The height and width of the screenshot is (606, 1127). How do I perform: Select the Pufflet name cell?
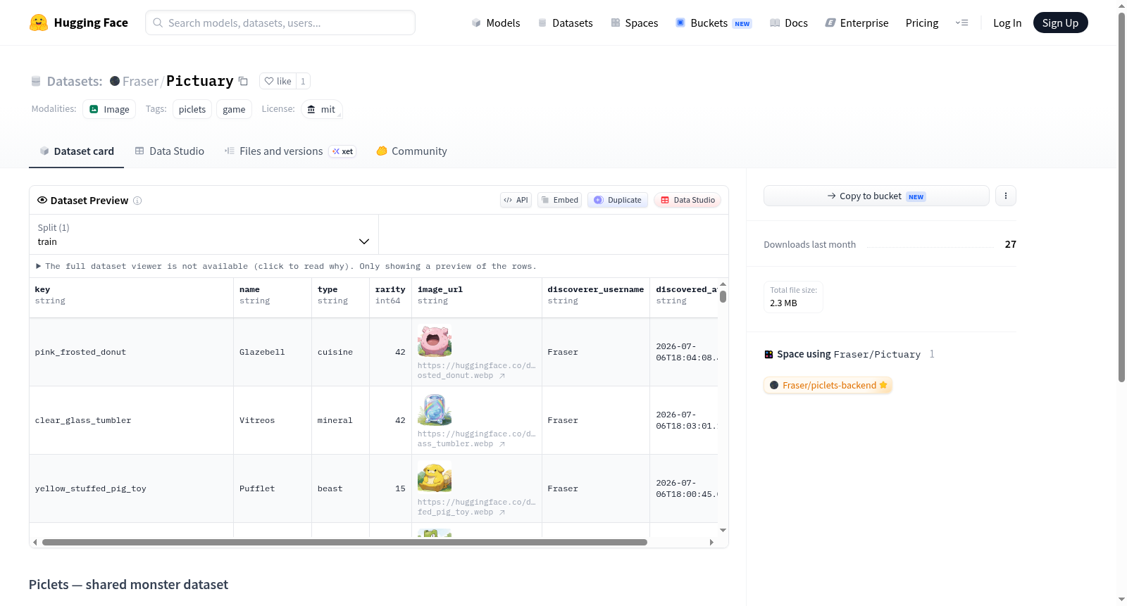[x=273, y=488]
